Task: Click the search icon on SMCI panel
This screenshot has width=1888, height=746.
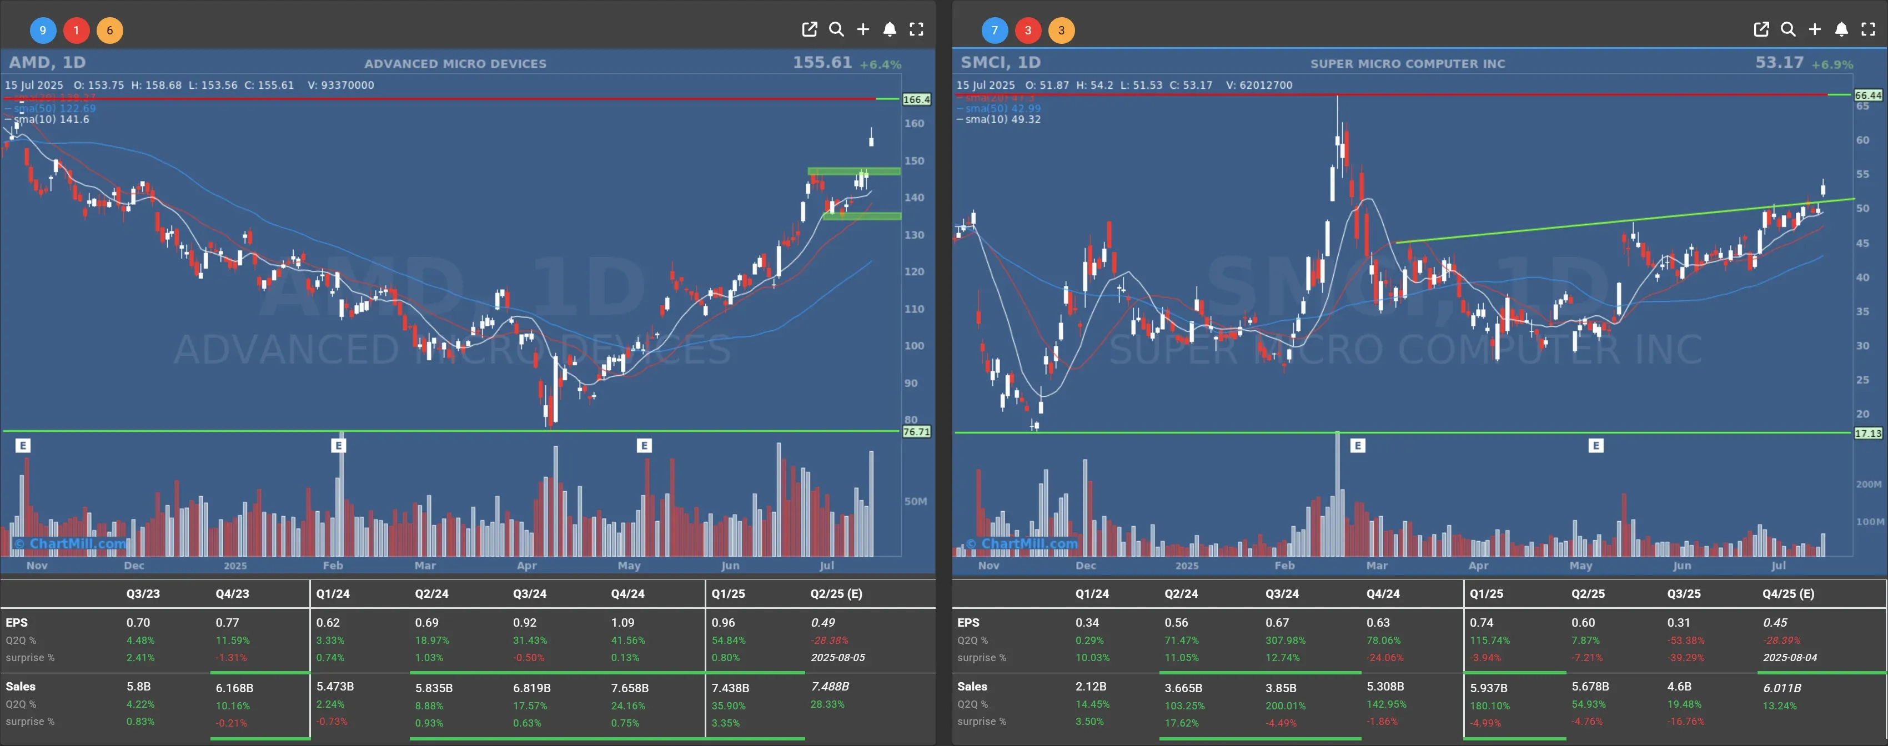Action: pyautogui.click(x=1788, y=29)
